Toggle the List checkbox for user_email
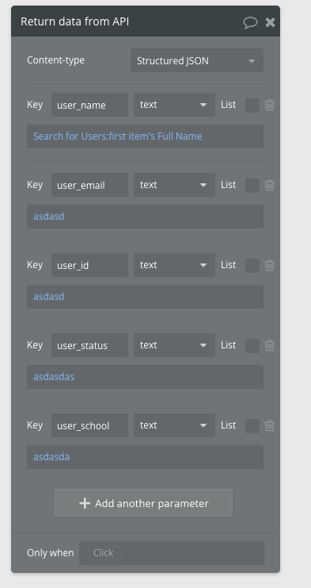Screen dimensions: 311x588 click(x=252, y=186)
